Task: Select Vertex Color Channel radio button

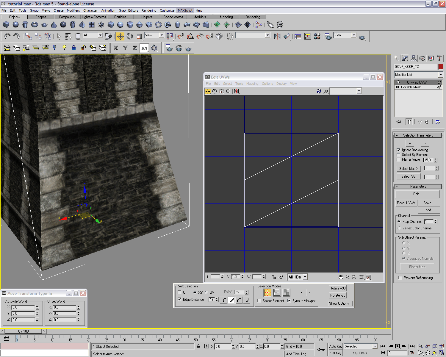Action: (x=399, y=228)
